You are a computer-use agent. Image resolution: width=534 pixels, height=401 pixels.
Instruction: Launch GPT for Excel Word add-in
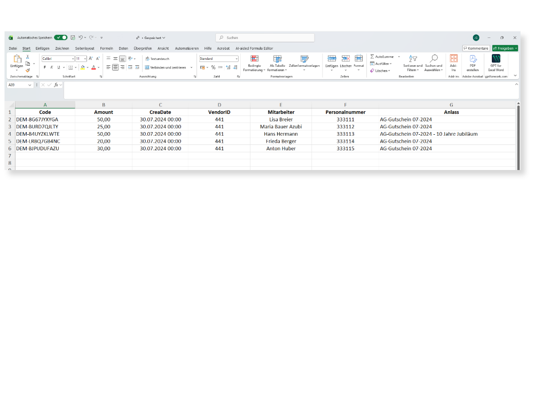(x=496, y=59)
